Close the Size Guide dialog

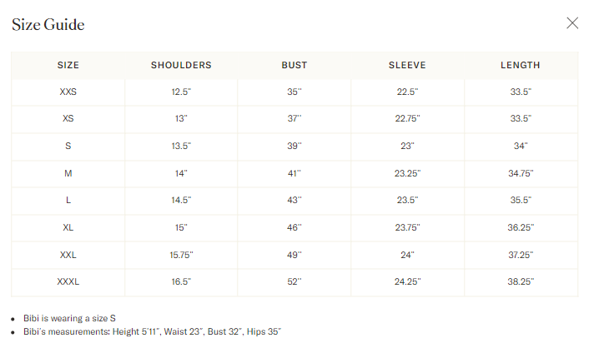(572, 23)
